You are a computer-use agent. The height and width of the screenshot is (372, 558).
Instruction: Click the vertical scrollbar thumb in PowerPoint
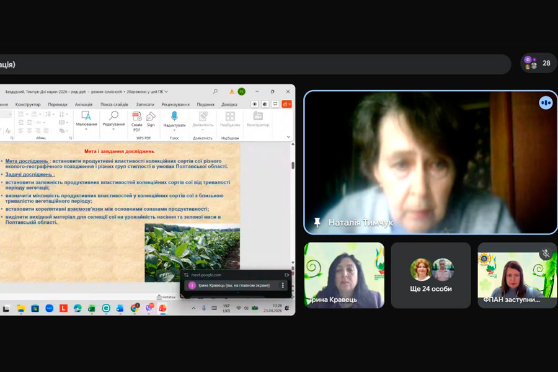pos(293,165)
